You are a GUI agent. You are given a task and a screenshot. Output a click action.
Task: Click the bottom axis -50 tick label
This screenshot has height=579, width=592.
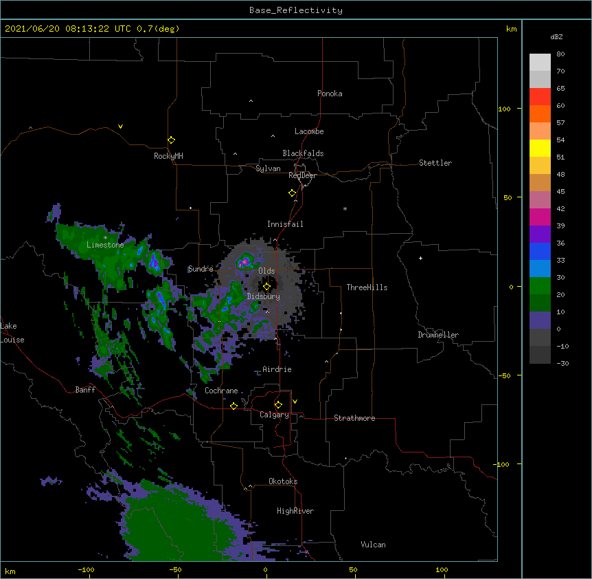coord(175,570)
